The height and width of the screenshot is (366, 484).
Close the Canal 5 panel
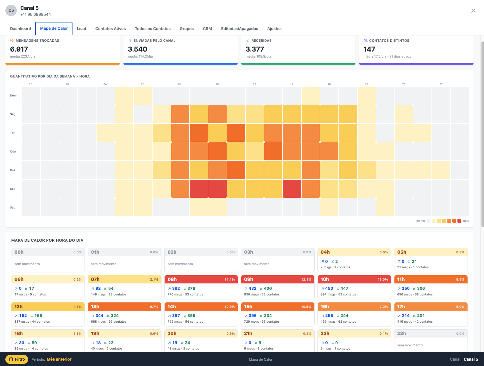473,11
